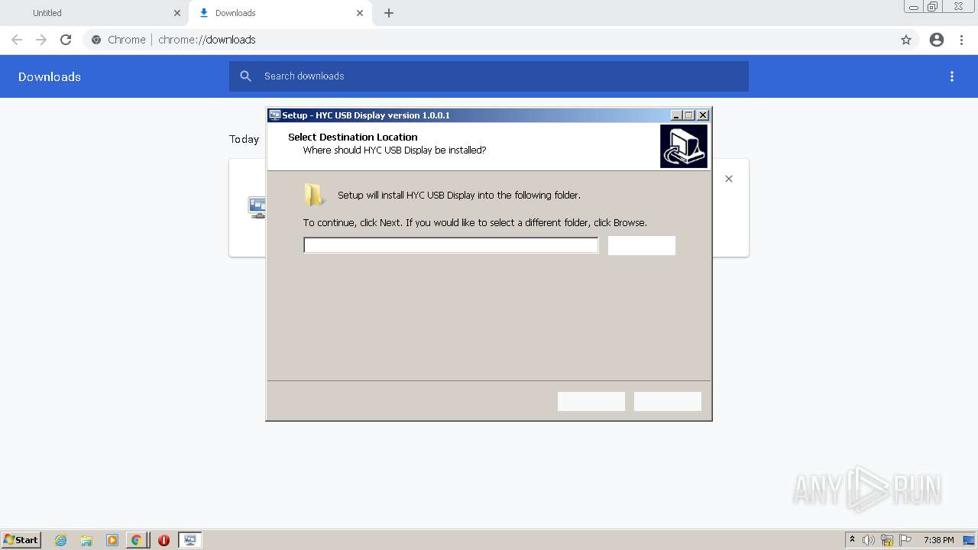Click the red Opera icon in taskbar
This screenshot has height=550, width=978.
pyautogui.click(x=164, y=540)
